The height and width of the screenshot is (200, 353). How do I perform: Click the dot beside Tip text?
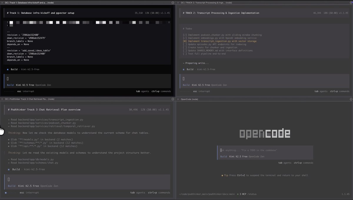click(222, 175)
